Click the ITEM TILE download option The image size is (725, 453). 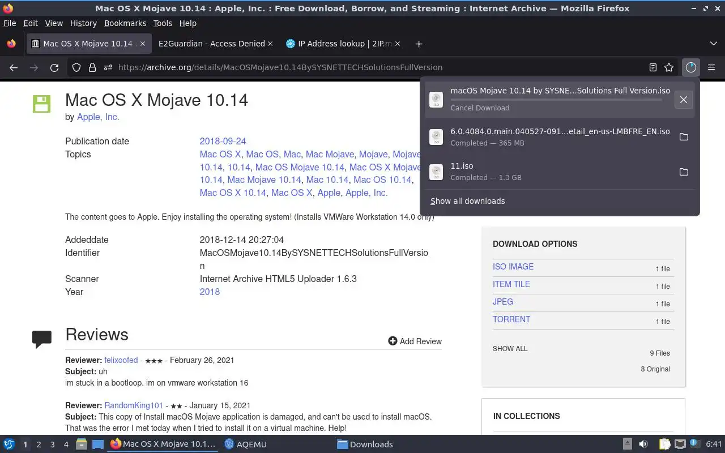tap(511, 284)
